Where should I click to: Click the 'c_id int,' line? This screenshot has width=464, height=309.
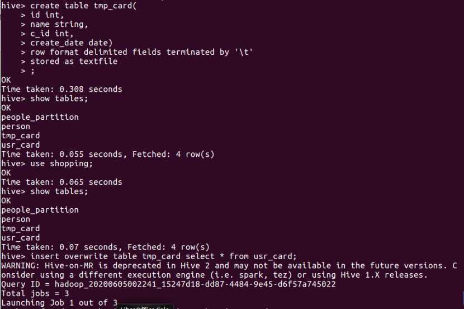point(51,34)
